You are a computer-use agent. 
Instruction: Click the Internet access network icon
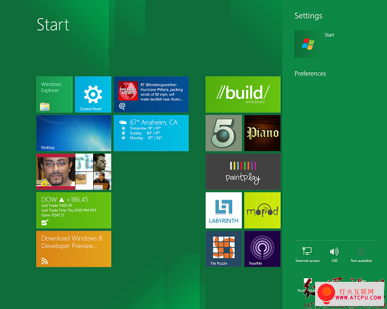click(x=307, y=255)
